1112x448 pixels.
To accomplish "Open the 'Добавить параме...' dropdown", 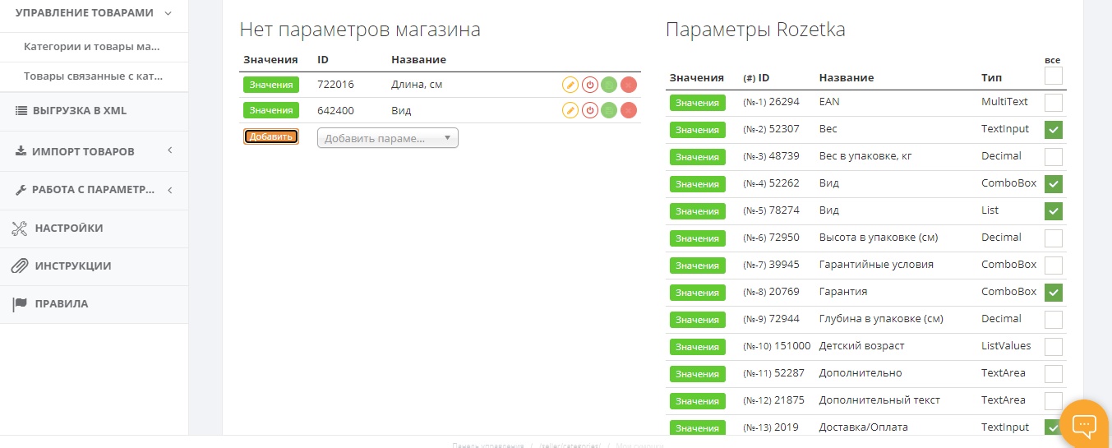I will 388,138.
